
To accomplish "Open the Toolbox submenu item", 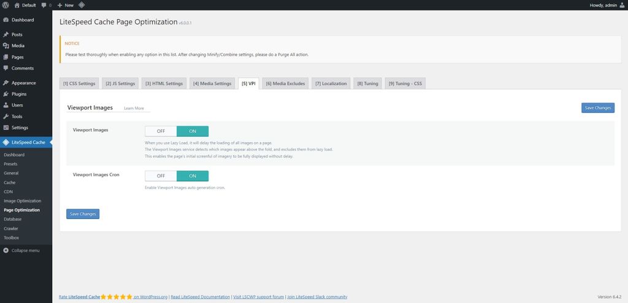I will pos(11,238).
